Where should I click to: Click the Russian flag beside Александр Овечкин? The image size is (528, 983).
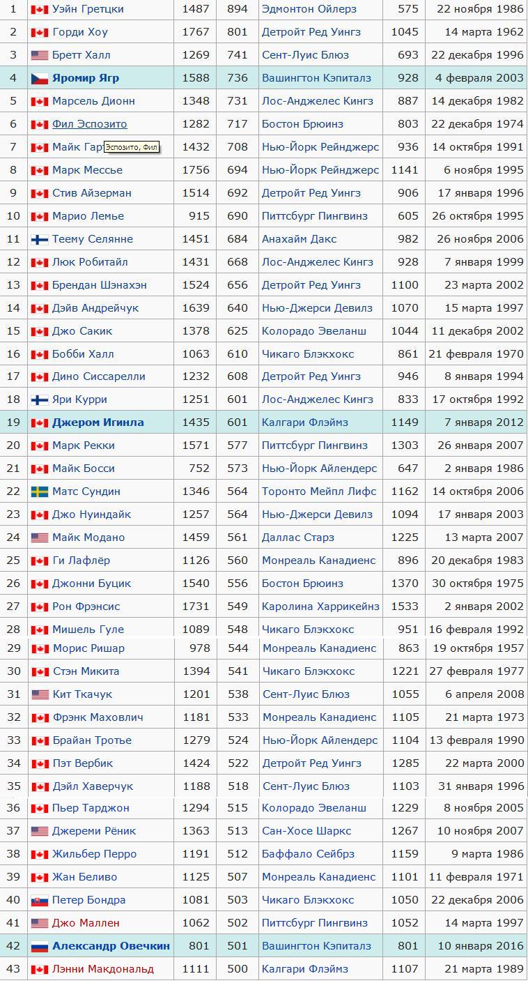(x=40, y=946)
